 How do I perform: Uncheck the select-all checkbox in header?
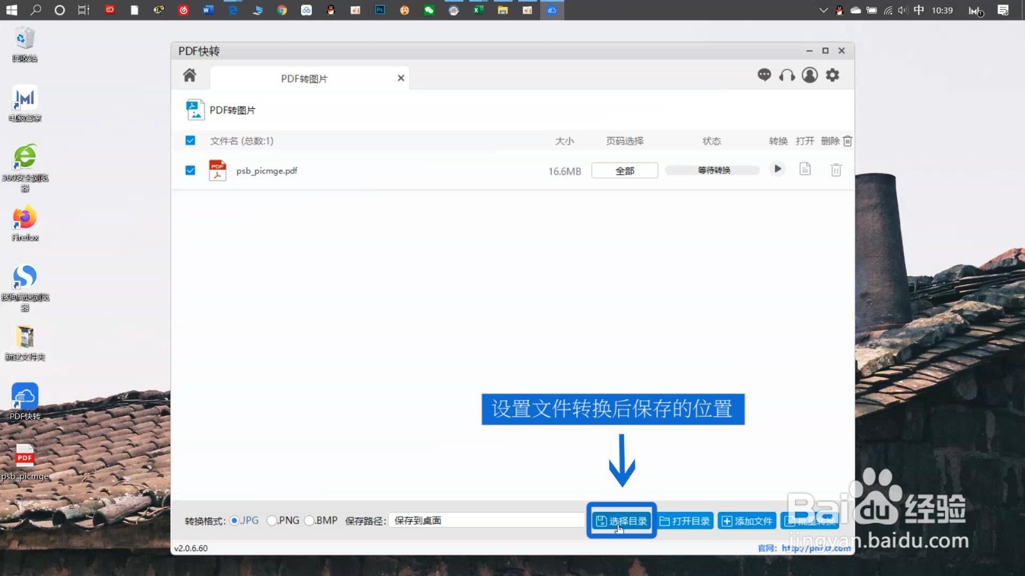click(x=190, y=140)
